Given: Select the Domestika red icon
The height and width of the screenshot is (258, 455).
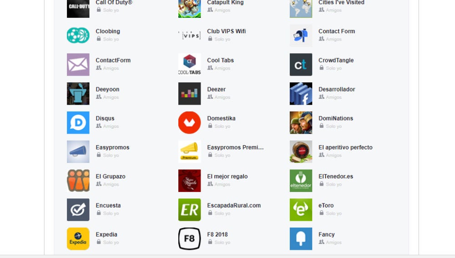Looking at the screenshot, I should (x=189, y=123).
